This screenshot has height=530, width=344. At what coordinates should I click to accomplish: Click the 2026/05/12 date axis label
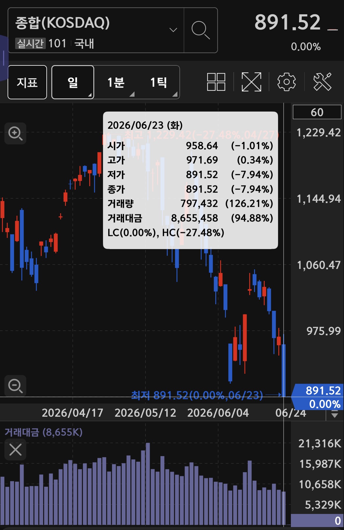[145, 413]
